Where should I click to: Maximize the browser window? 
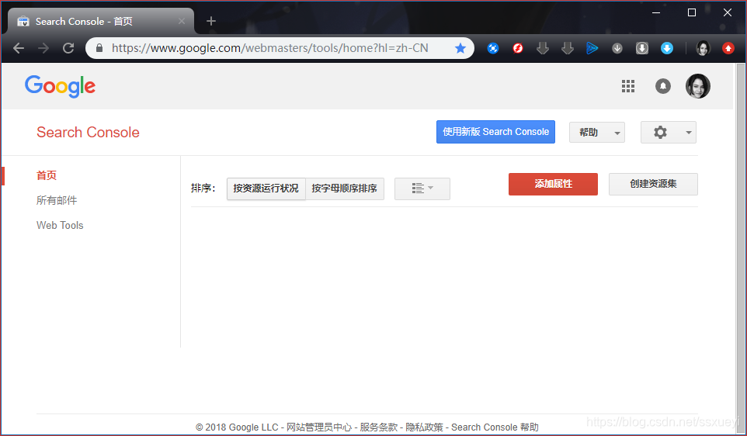tap(692, 13)
